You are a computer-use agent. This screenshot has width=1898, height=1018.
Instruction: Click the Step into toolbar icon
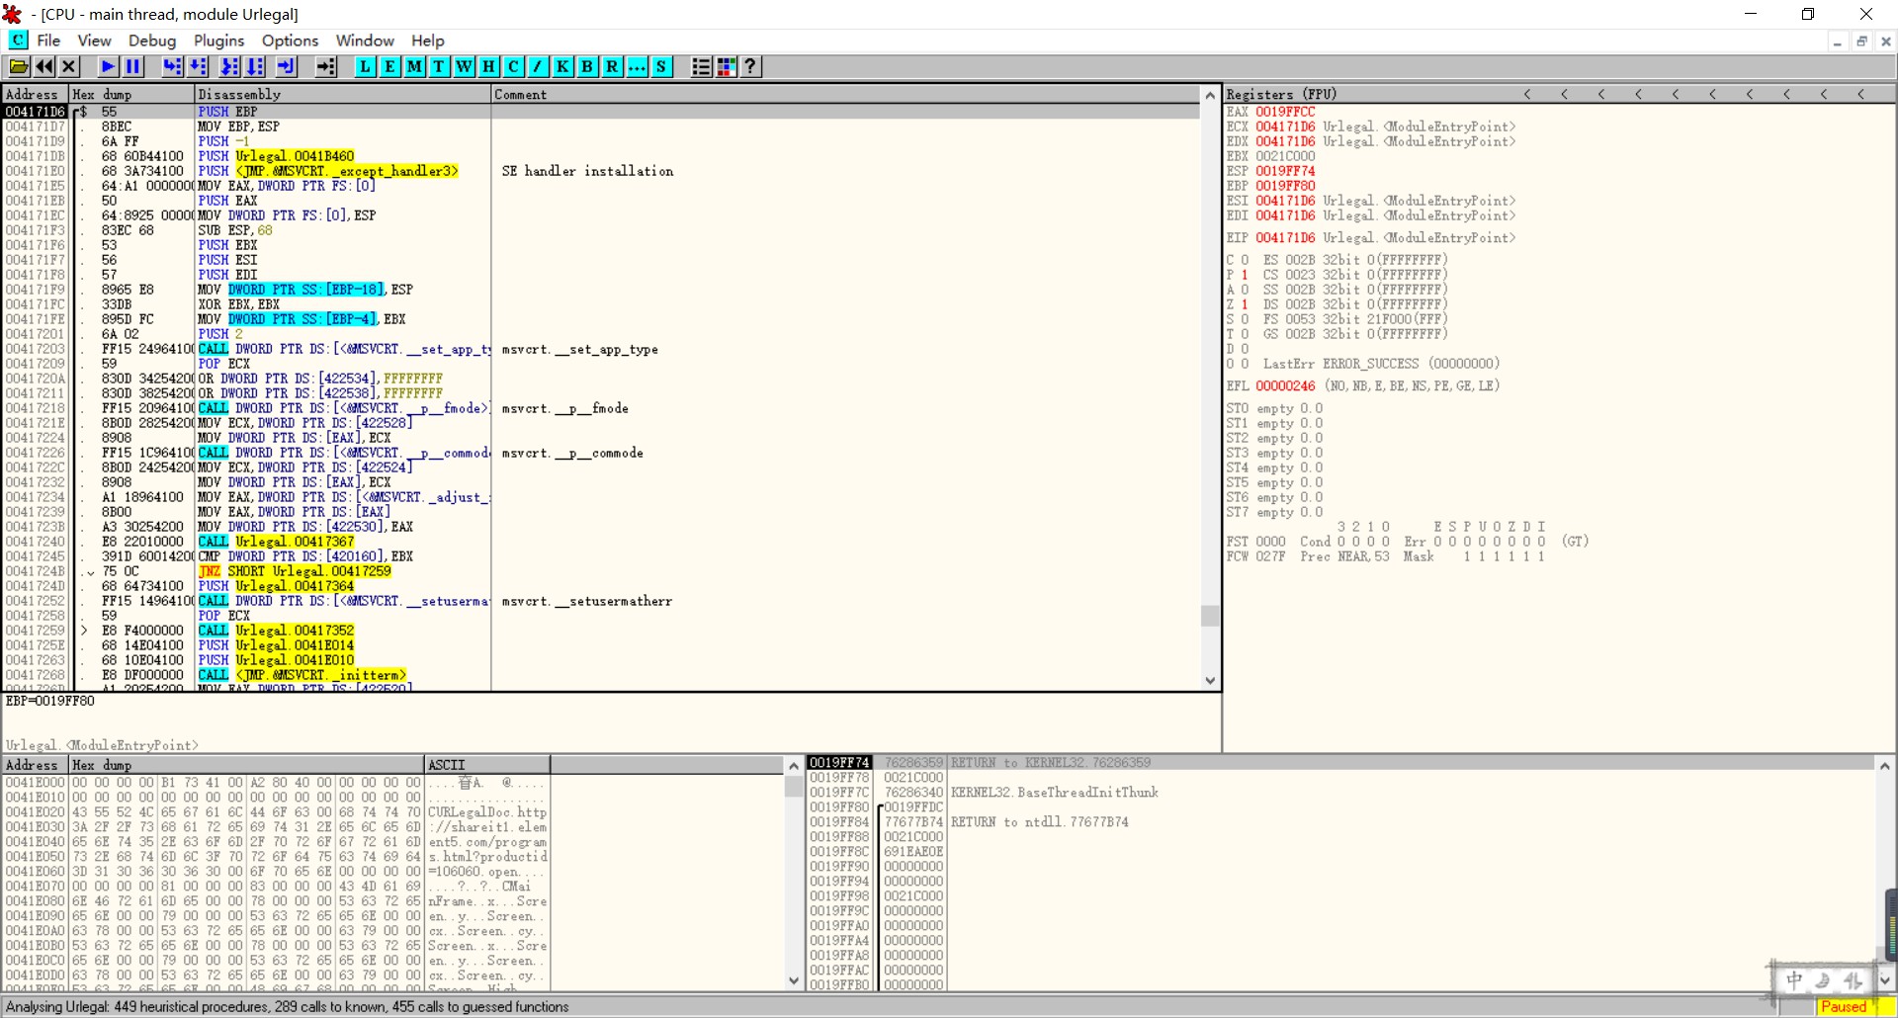[x=172, y=67]
